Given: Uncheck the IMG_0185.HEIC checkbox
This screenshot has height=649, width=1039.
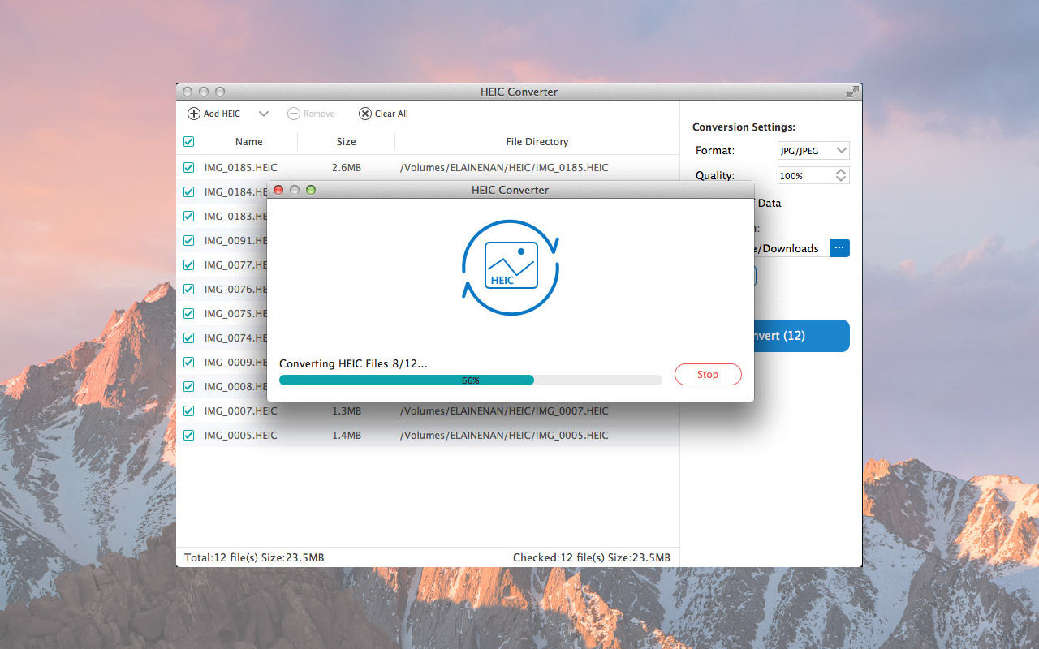Looking at the screenshot, I should (x=189, y=167).
